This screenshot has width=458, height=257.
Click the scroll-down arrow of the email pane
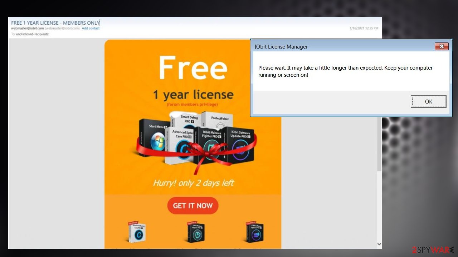[x=379, y=244]
